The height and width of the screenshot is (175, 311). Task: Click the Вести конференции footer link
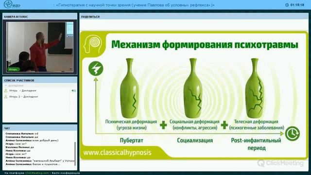coord(66,173)
